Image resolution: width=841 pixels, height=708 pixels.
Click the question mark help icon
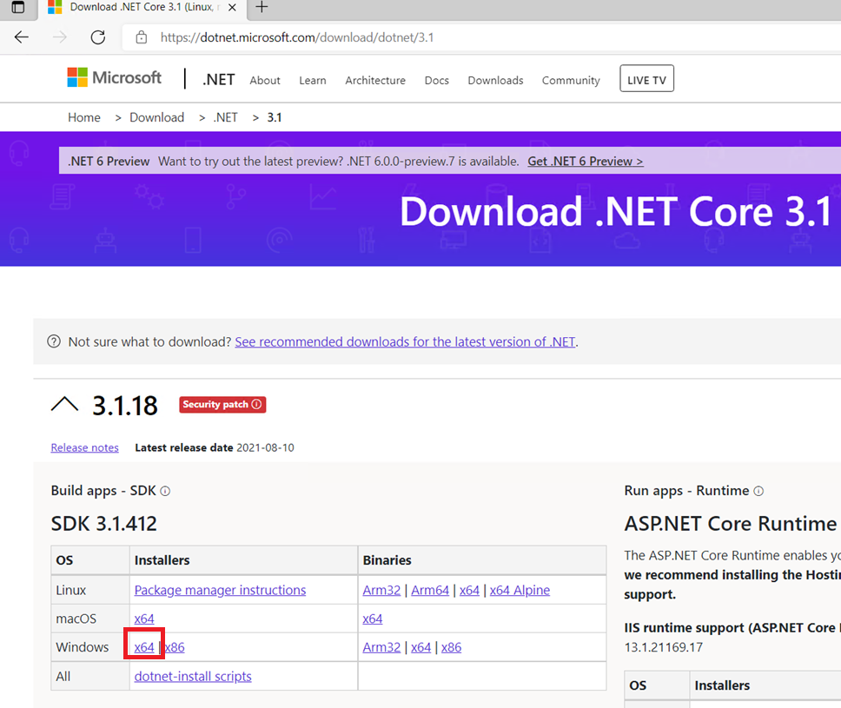54,341
